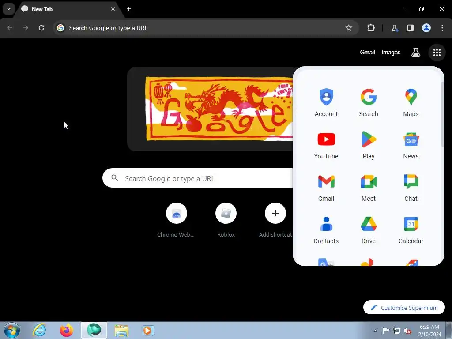This screenshot has height=339, width=452.
Task: Show hidden tray icons arrow
Action: point(375,331)
